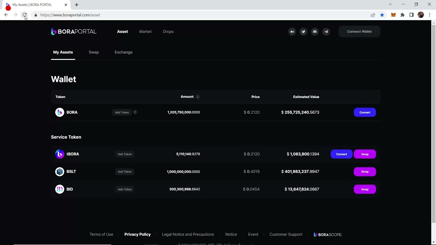The height and width of the screenshot is (245, 436).
Task: Open the Notice footer link
Action: point(231,234)
